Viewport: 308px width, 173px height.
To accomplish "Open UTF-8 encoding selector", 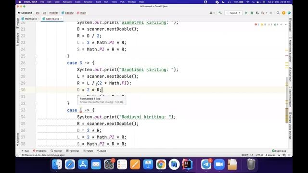I will (x=259, y=155).
